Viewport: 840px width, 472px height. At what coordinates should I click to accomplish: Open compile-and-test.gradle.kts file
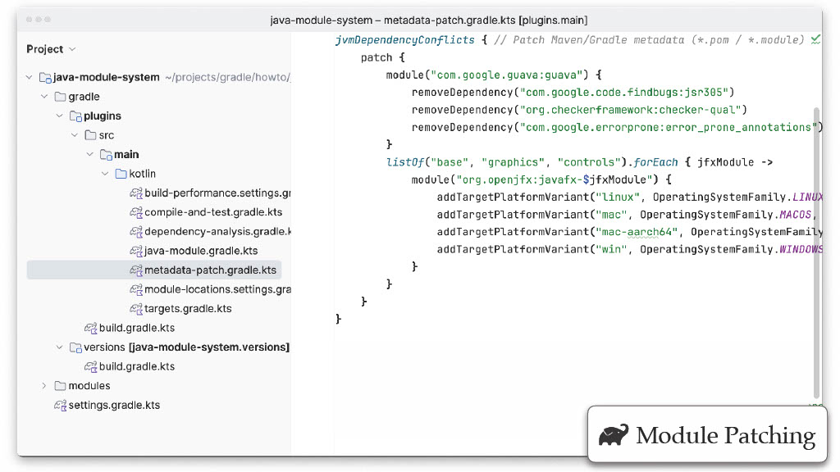(213, 212)
